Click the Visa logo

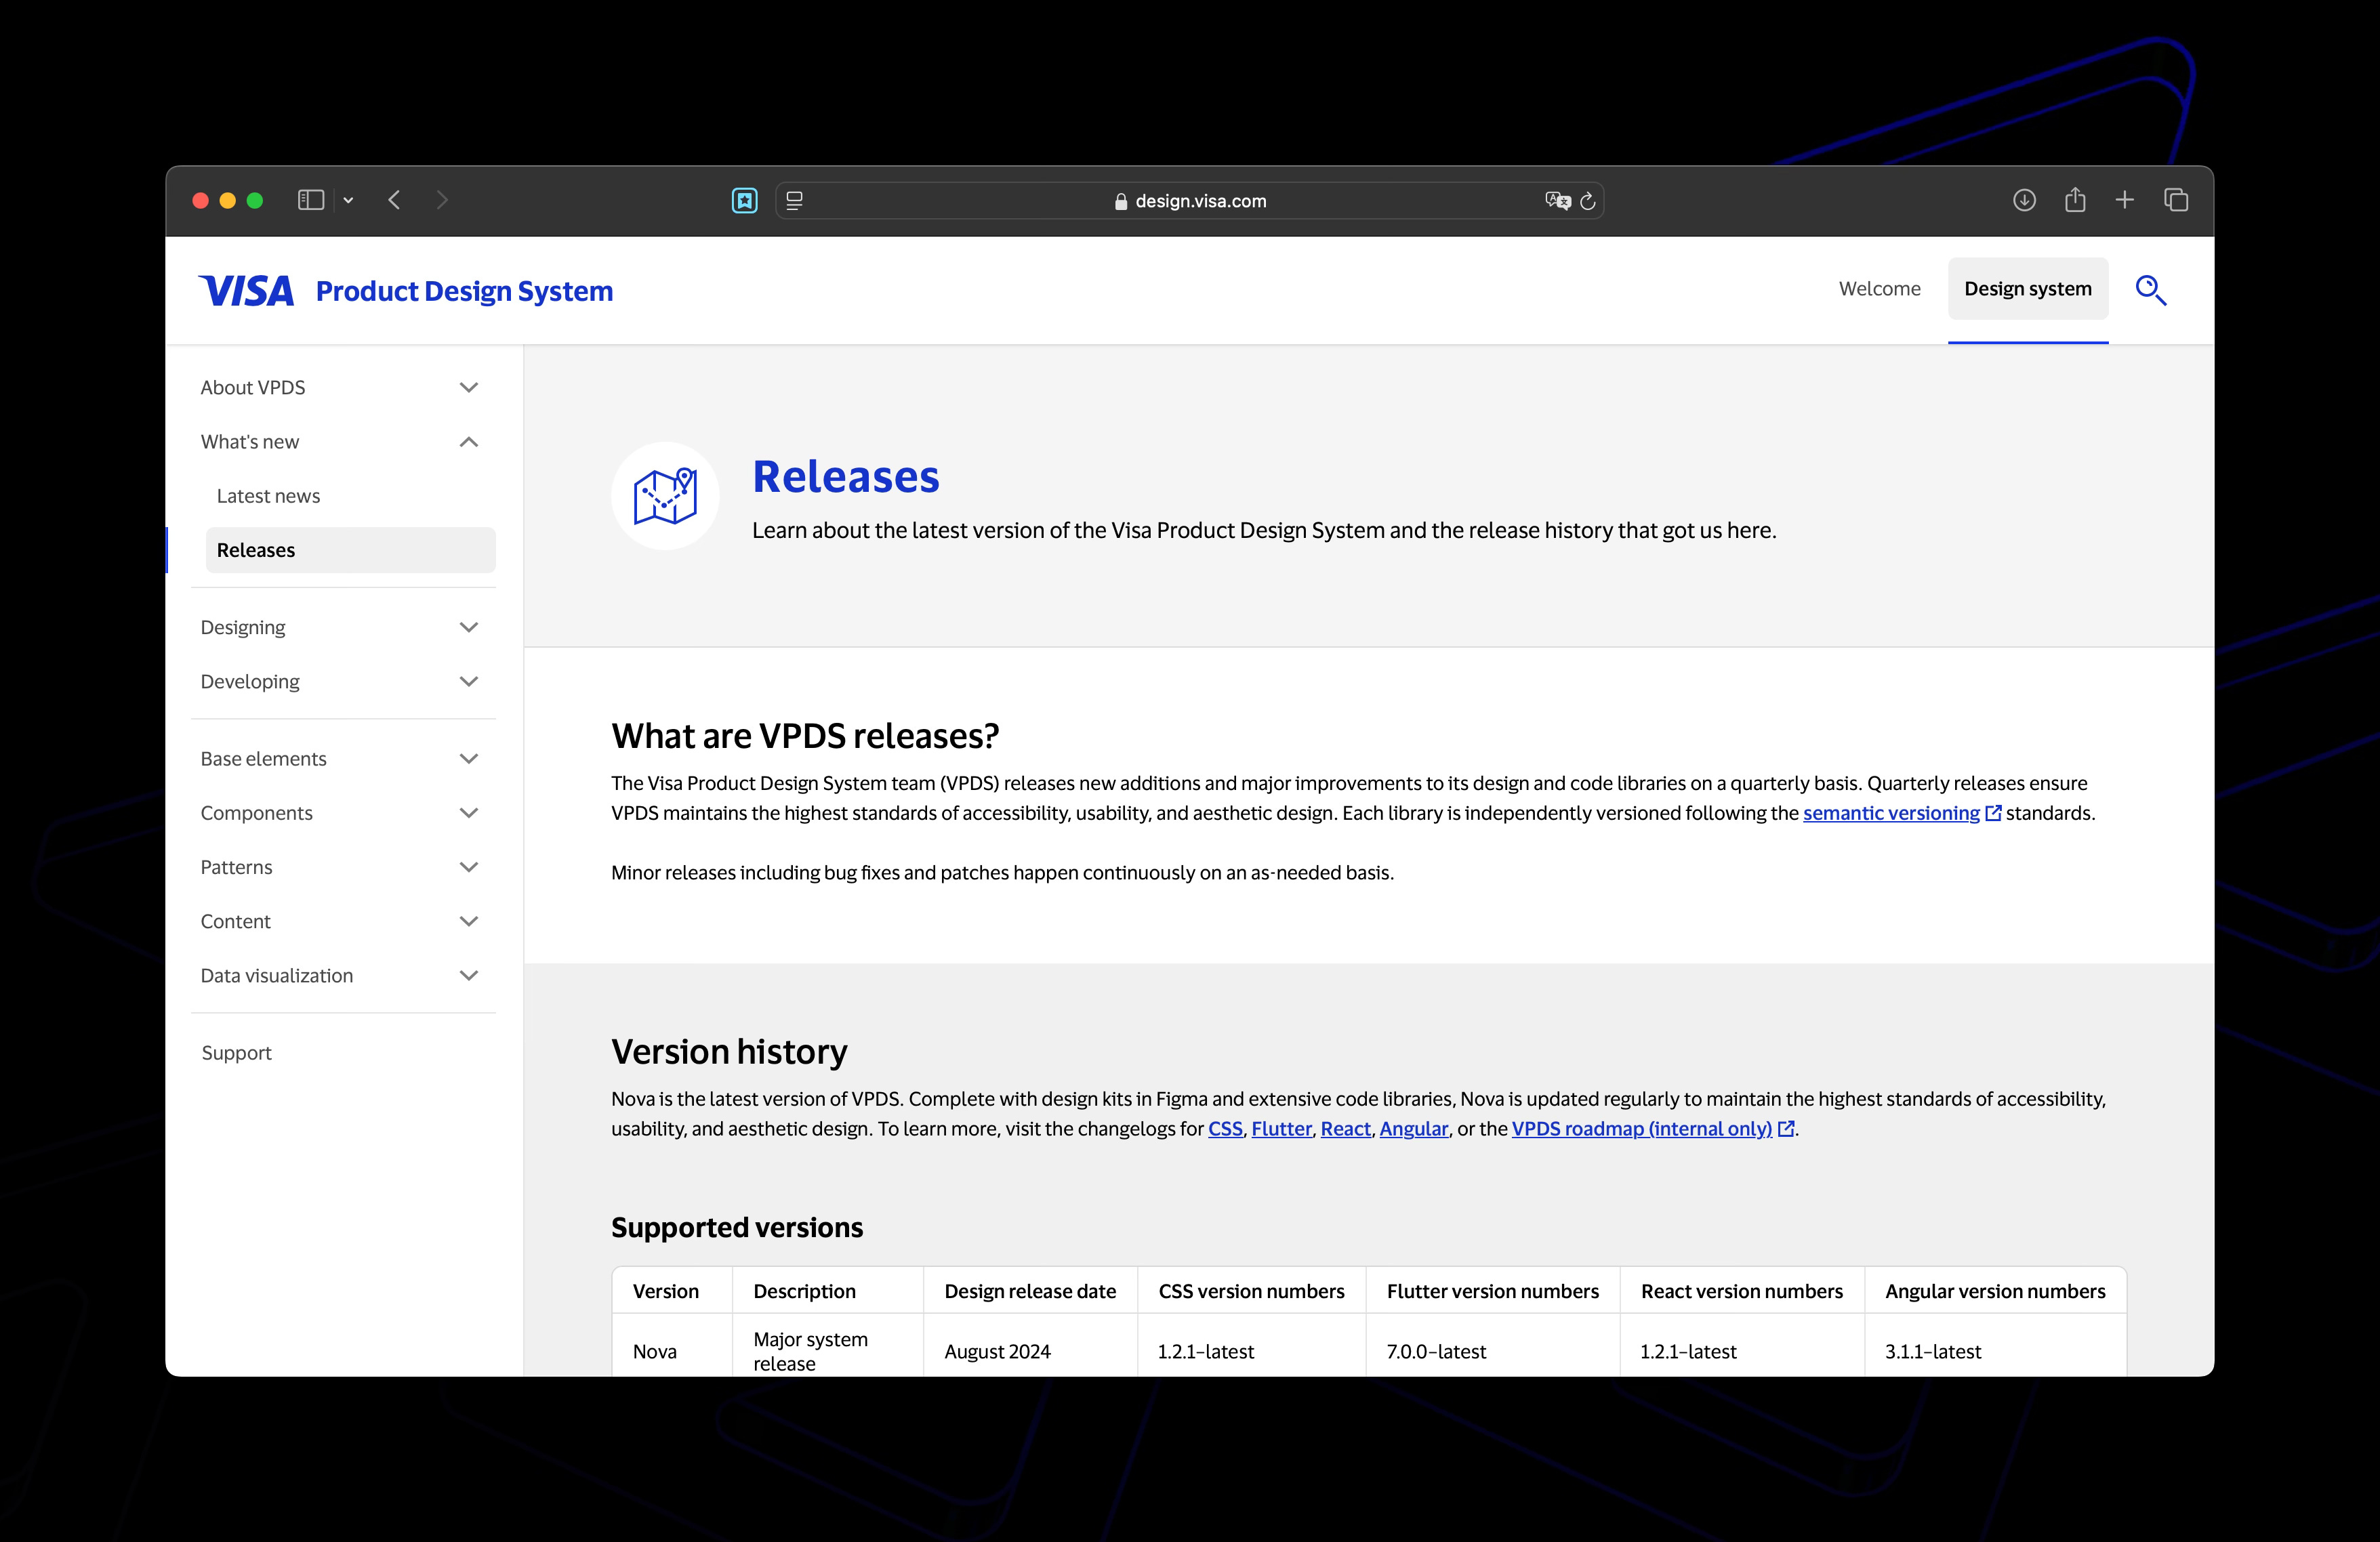246,291
